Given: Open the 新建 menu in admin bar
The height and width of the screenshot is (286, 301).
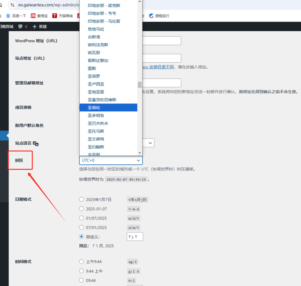Looking at the screenshot, I should tap(42, 26).
